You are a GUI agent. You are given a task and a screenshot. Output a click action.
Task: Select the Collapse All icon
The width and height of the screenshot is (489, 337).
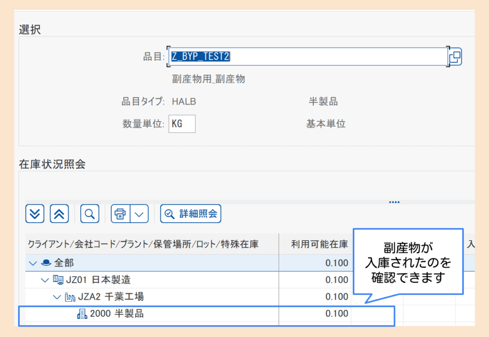tap(59, 214)
